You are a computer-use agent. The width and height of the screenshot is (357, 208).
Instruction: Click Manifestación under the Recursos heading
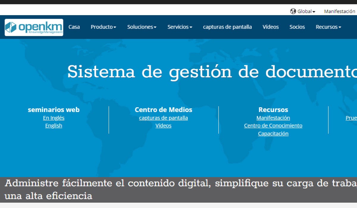[x=273, y=118]
